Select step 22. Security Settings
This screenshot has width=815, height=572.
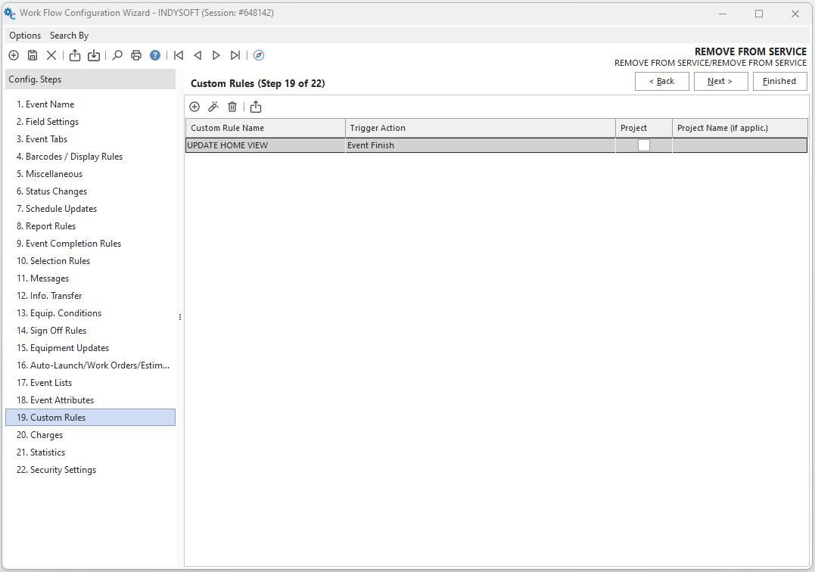[x=91, y=470]
